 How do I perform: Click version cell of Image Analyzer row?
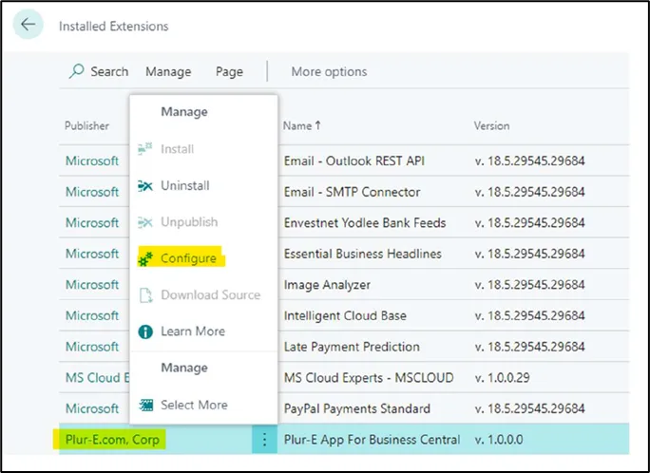(x=529, y=285)
